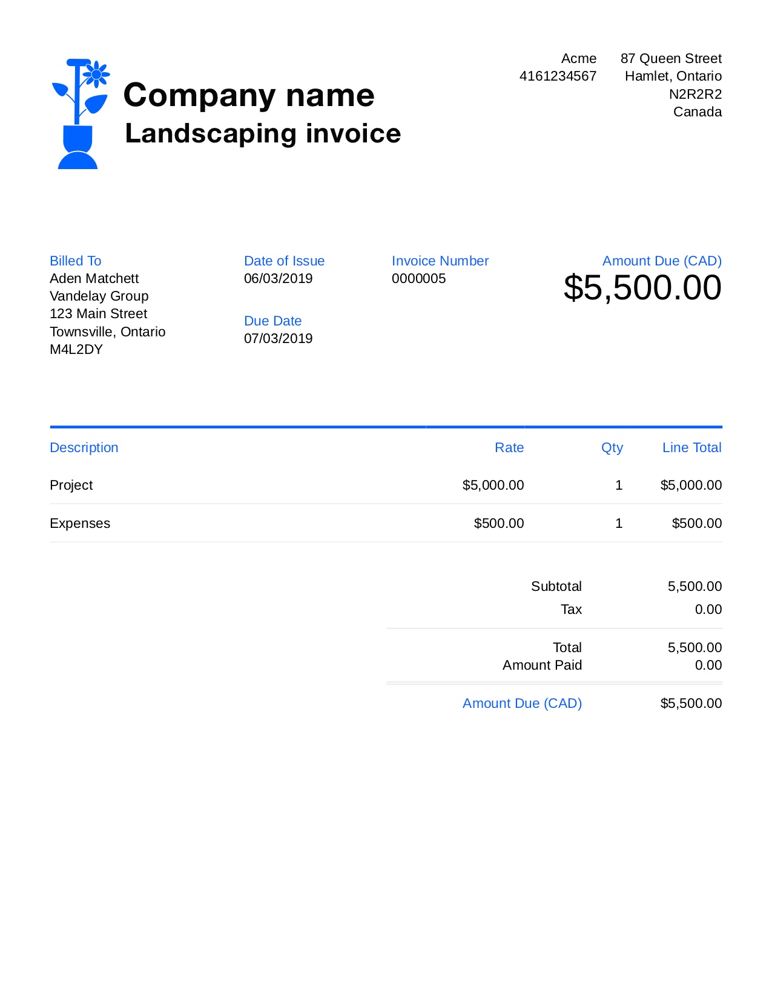This screenshot has height=1000, width=772.
Task: Click the 'Tax' label
Action: tap(571, 609)
